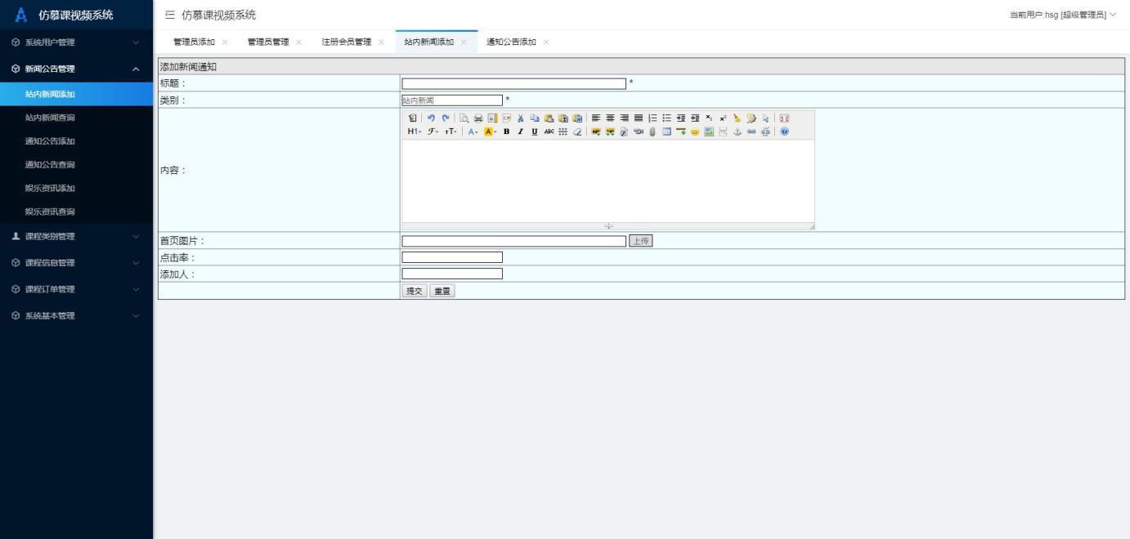Click the unlink broken-chain icon
This screenshot has width=1130, height=539.
pyautogui.click(x=765, y=131)
